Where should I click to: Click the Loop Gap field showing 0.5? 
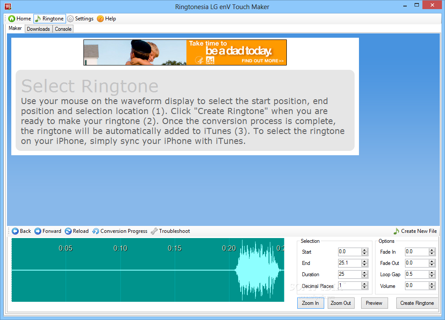[417, 274]
